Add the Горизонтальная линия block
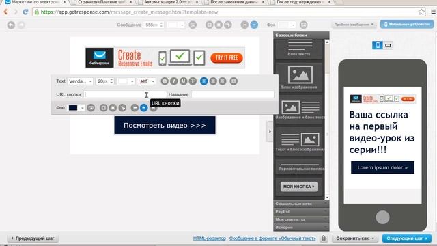Viewport: 437px width, 246px height. (299, 167)
